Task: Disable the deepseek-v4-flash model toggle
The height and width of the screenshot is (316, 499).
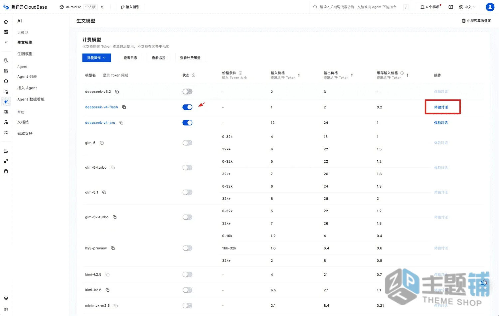Action: pos(187,107)
